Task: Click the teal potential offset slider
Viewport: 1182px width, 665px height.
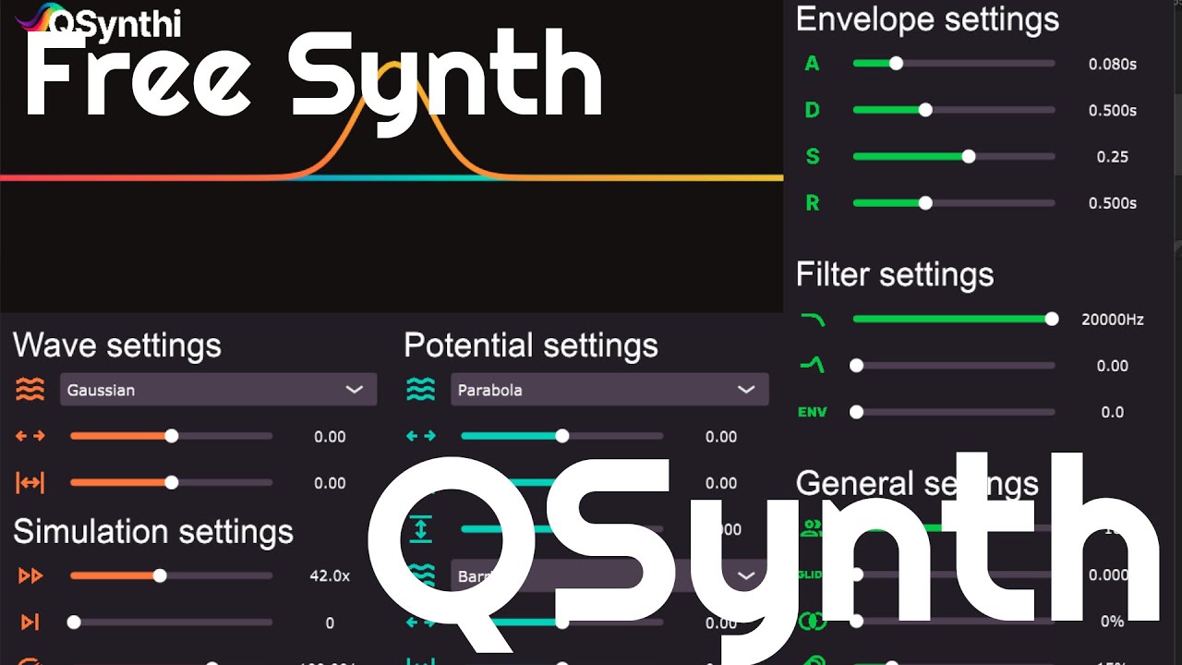Action: click(x=562, y=436)
